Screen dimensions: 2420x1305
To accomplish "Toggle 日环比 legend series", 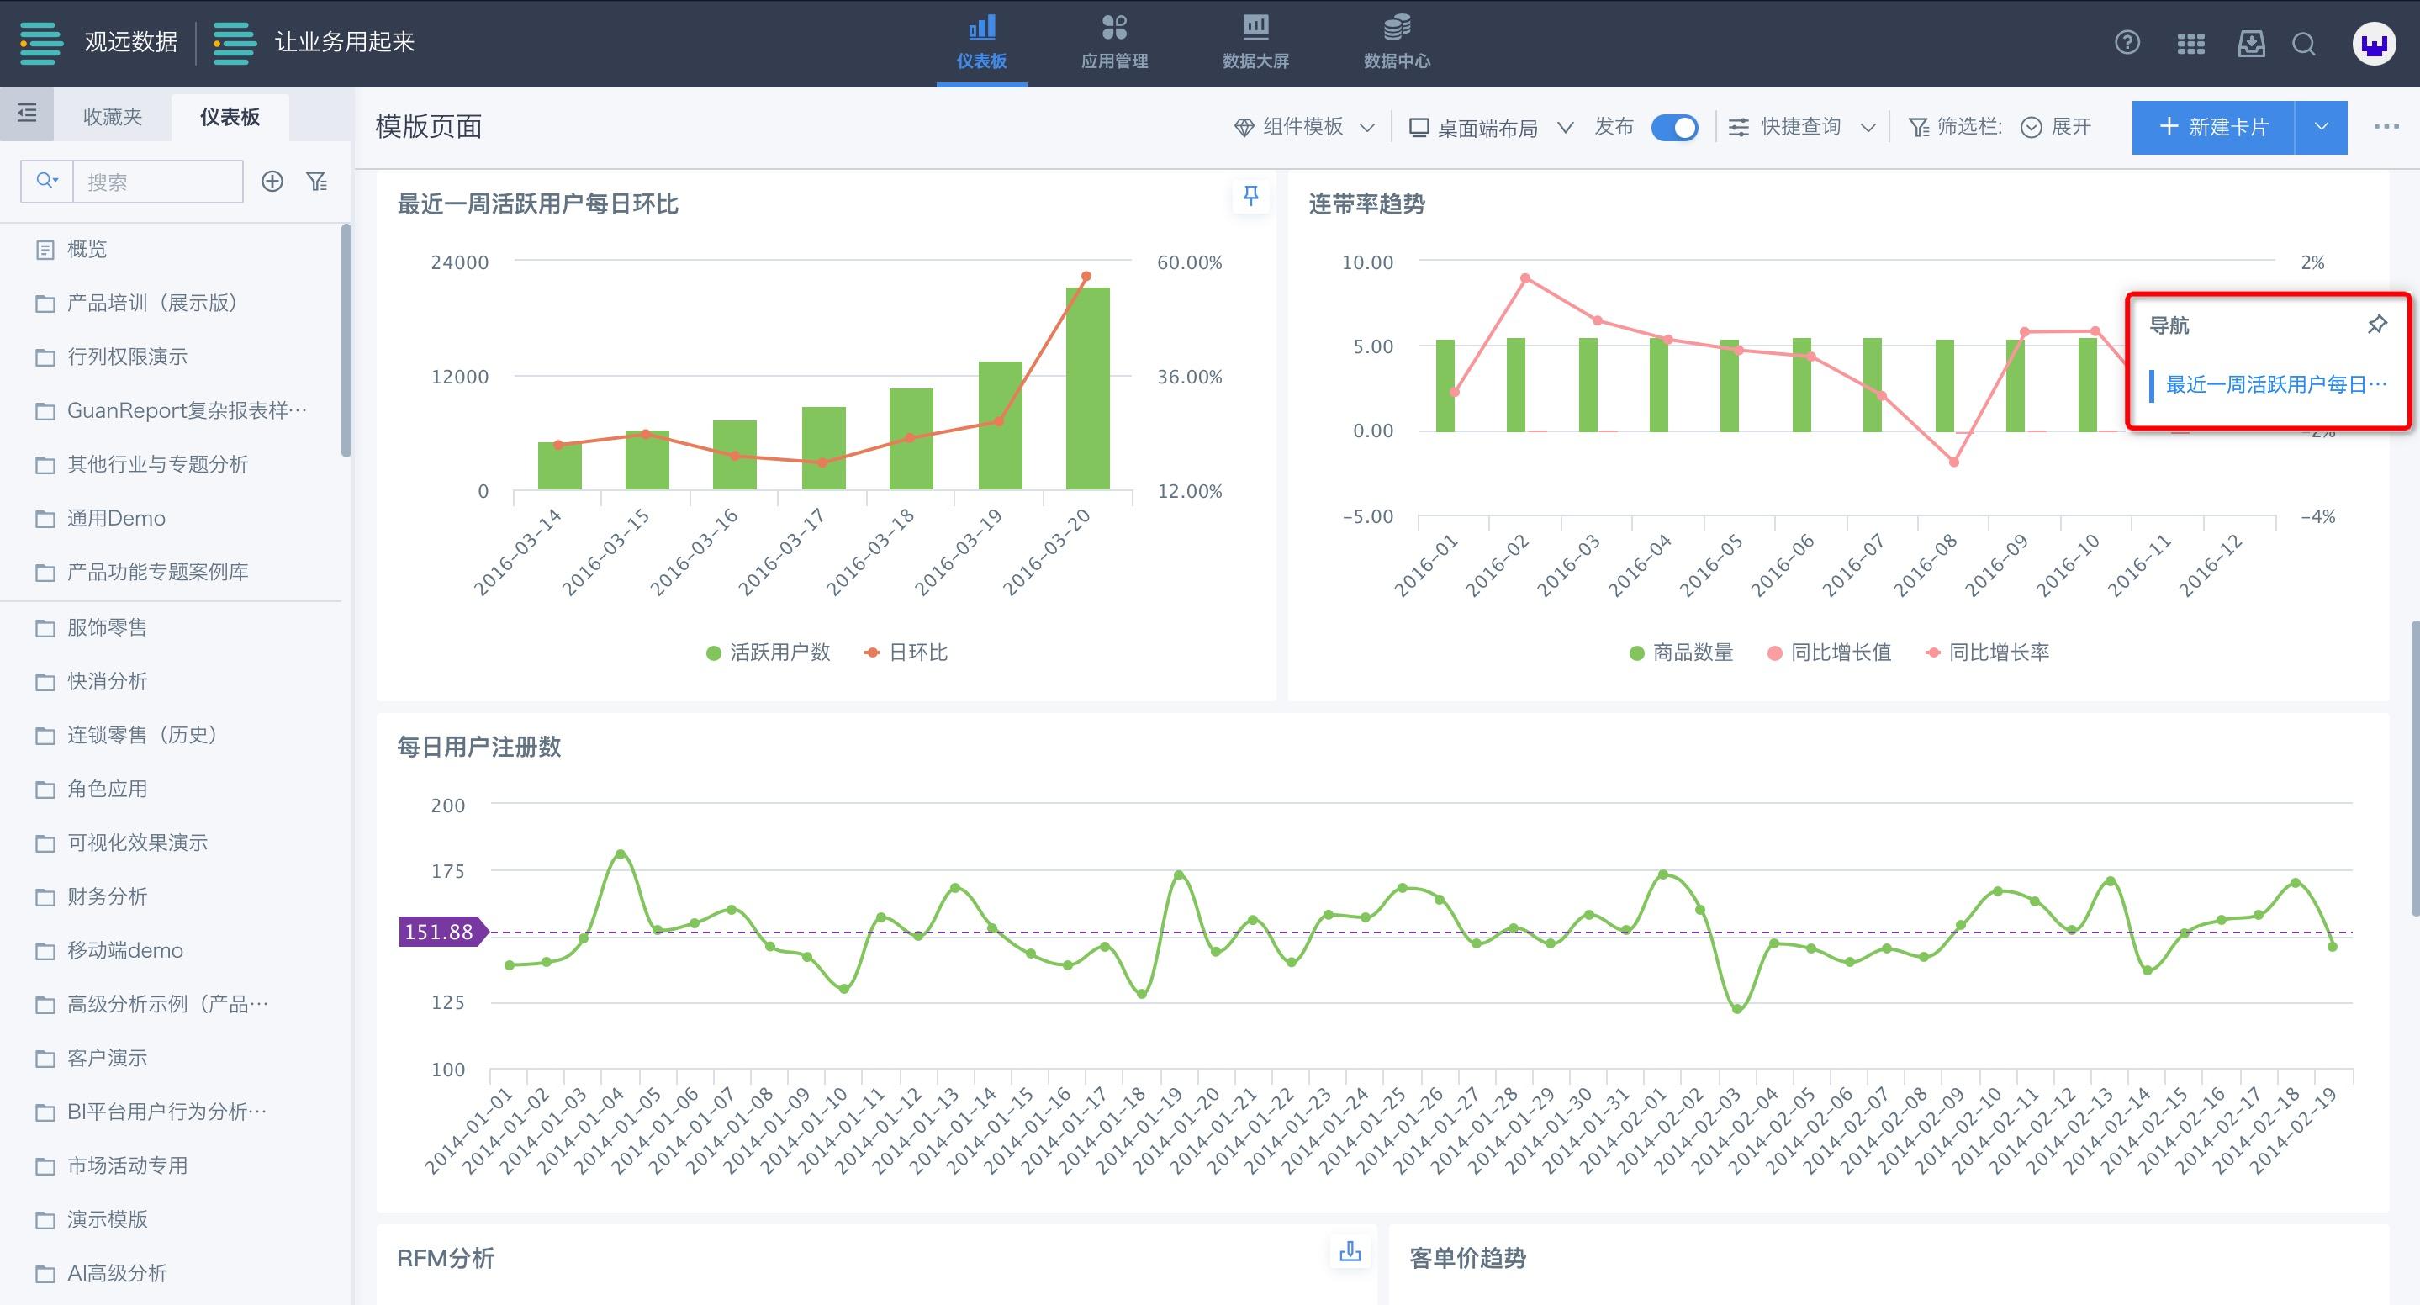I will click(906, 652).
